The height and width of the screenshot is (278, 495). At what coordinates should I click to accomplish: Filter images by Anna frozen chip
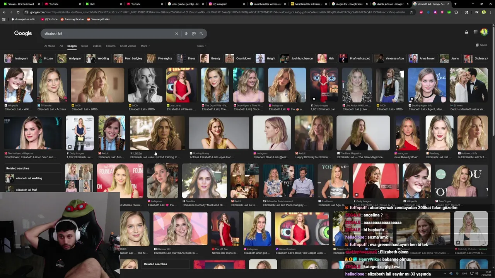coord(423,58)
